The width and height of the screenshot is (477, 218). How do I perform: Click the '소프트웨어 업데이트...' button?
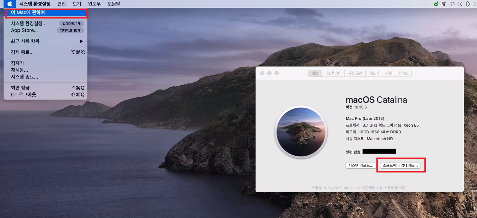[x=400, y=165]
